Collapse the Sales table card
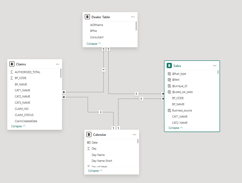 pos(176,128)
